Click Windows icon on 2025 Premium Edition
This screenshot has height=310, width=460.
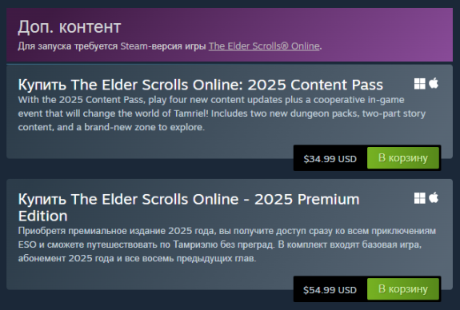point(419,198)
